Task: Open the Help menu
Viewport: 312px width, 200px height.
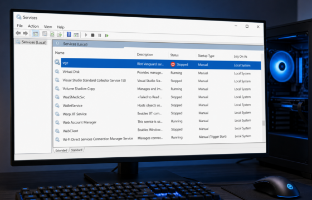Action: (61, 27)
